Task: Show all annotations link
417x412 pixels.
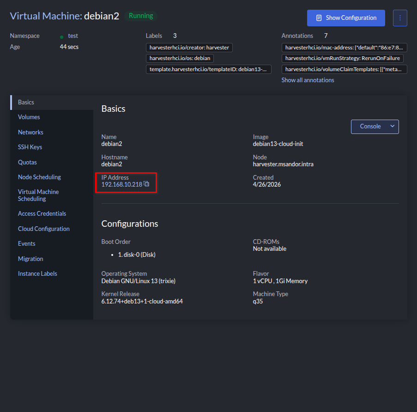Action: click(x=308, y=80)
